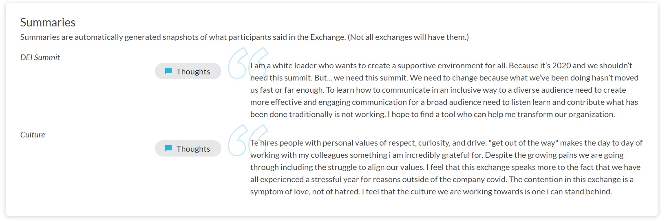Click the Summaries section heading
667x222 pixels.
(48, 22)
